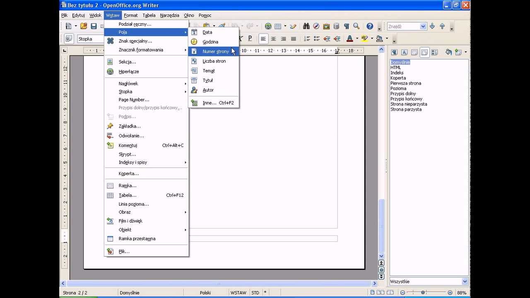530x298 pixels.
Task: Click the Stopka paragraph style box
Action: tap(90, 39)
